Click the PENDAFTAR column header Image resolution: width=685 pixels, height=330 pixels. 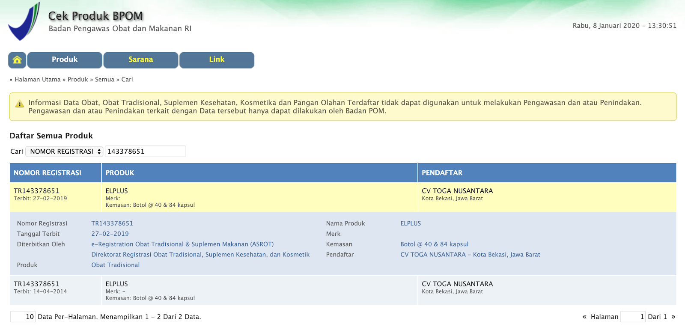tap(547, 173)
